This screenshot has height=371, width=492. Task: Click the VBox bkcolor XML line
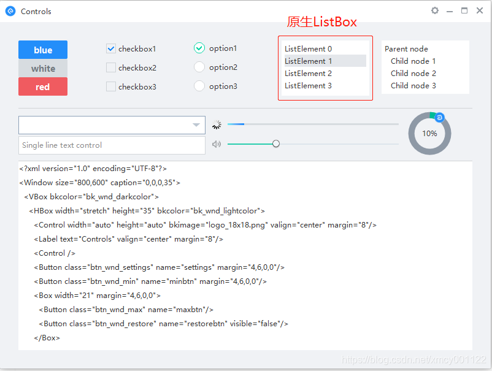[91, 197]
